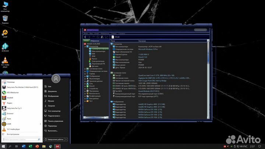265x149 pixels.
Task: Expand the Тест tree branch
Action: [x=85, y=101]
